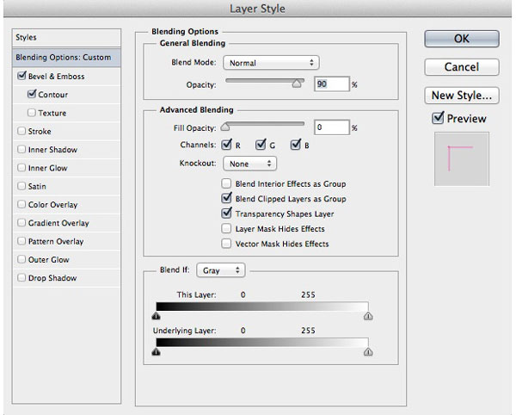Click the style preview thumbnail
The height and width of the screenshot is (415, 516).
coord(462,159)
